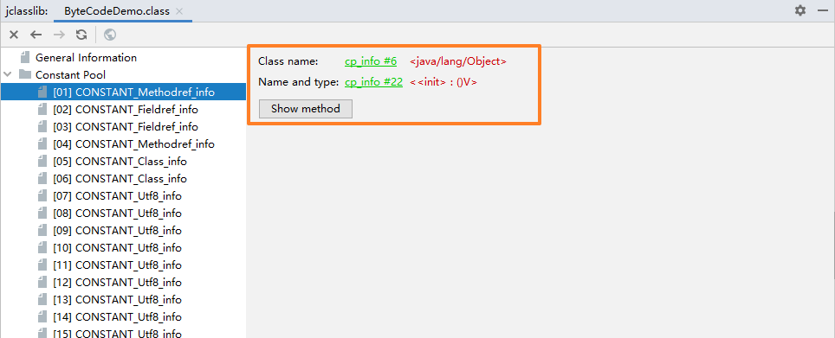The image size is (835, 338).
Task: Select [06] CONSTANT_Class_info entry
Action: tap(120, 179)
